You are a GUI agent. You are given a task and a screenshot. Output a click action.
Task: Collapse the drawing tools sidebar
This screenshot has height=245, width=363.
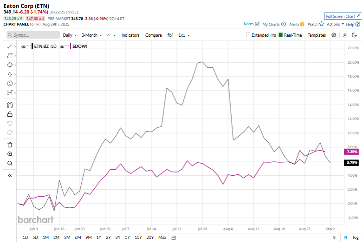[x=10, y=175]
